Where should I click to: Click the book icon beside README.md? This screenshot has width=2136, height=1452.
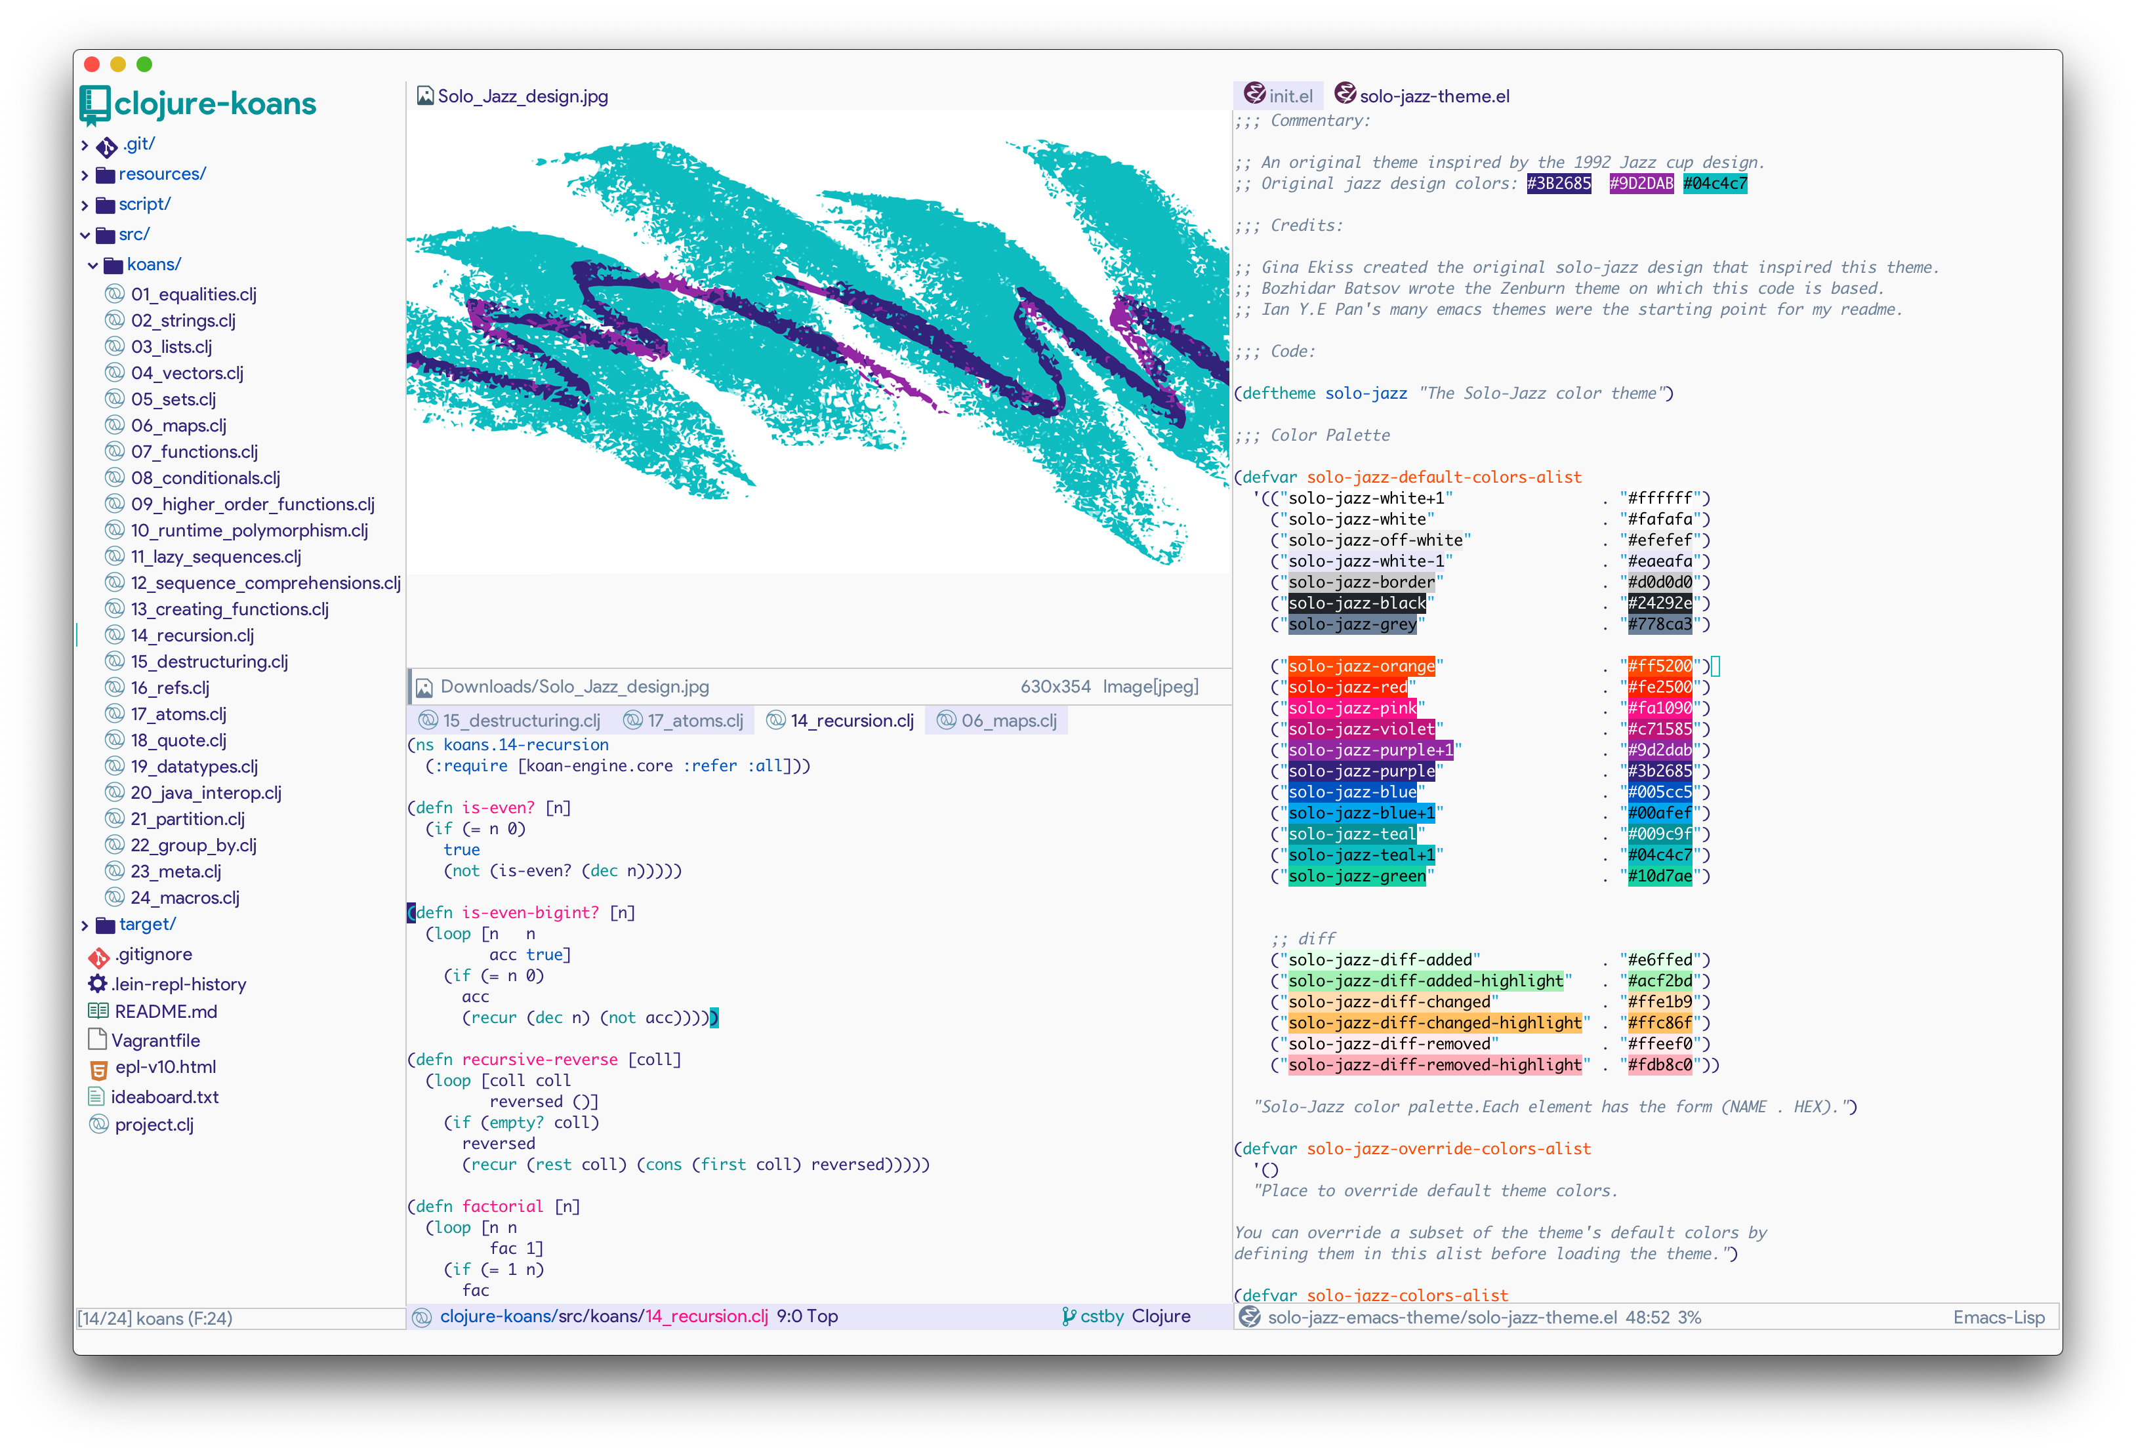click(x=98, y=1012)
